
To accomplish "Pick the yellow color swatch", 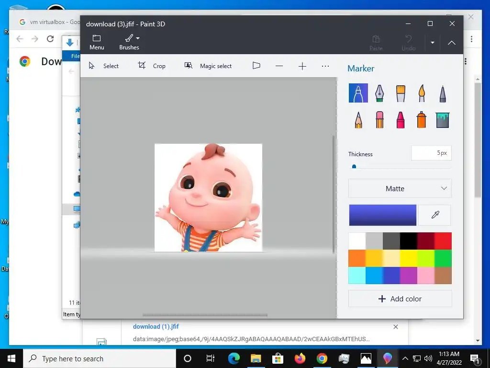I will 409,258.
